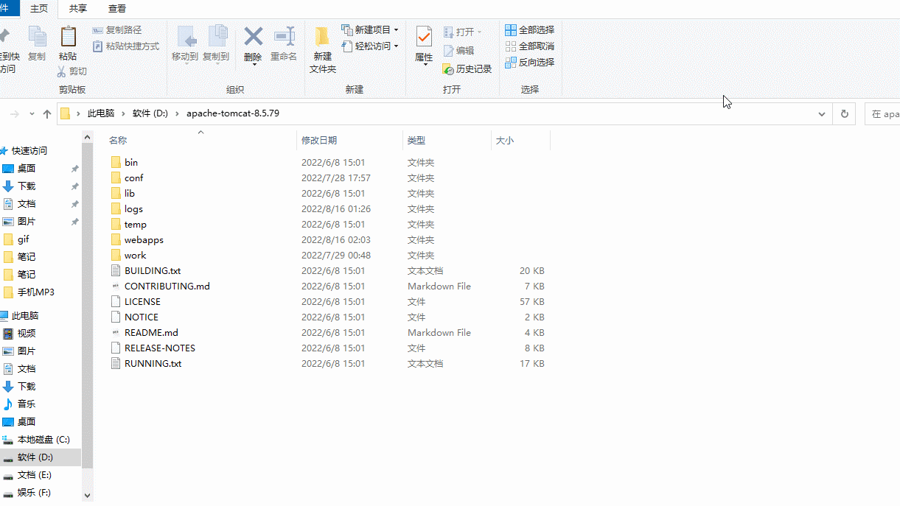Expand the address bar history dropdown
Image resolution: width=900 pixels, height=506 pixels.
click(x=822, y=114)
